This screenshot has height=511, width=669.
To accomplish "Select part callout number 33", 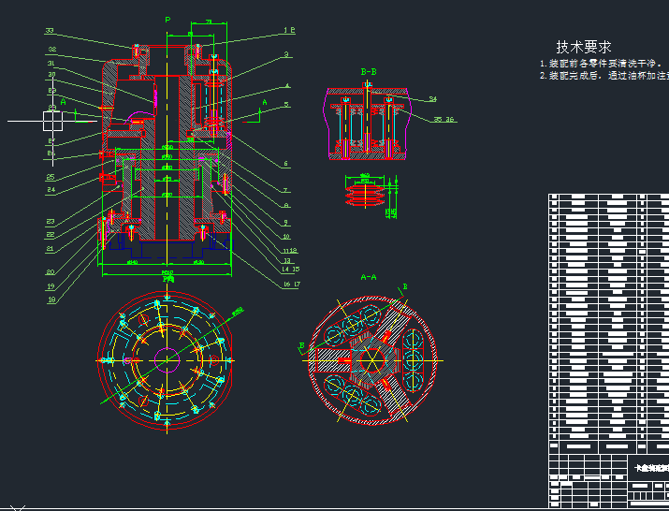I will tap(50, 31).
